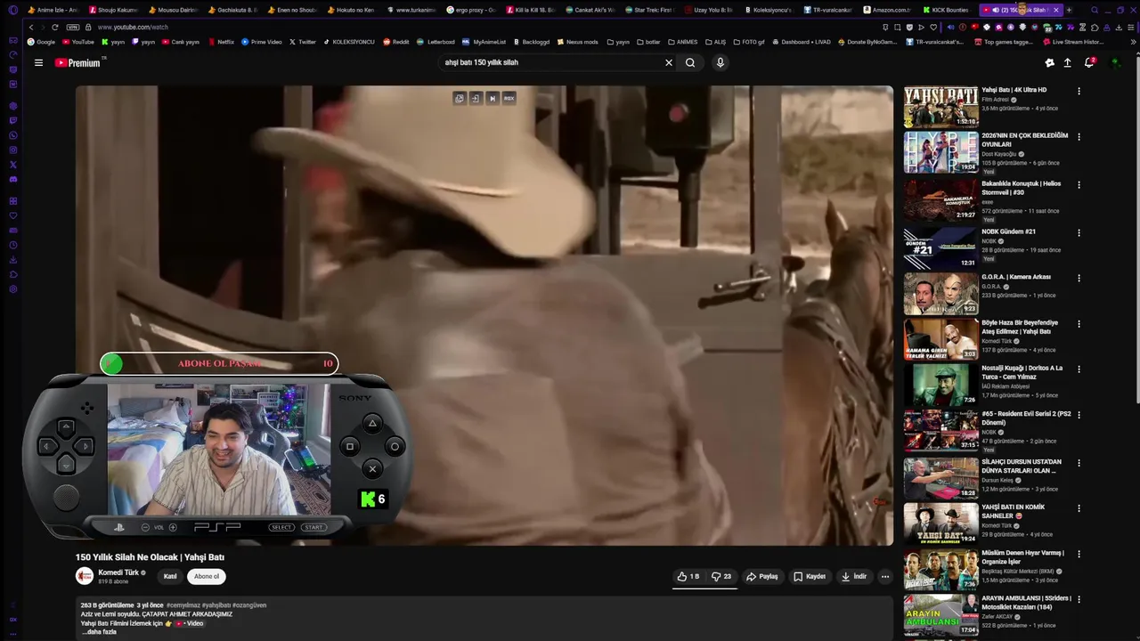Image resolution: width=1140 pixels, height=641 pixels.
Task: Open options menu for G.O.R.A. Kamera Arkası
Action: pyautogui.click(x=1079, y=279)
